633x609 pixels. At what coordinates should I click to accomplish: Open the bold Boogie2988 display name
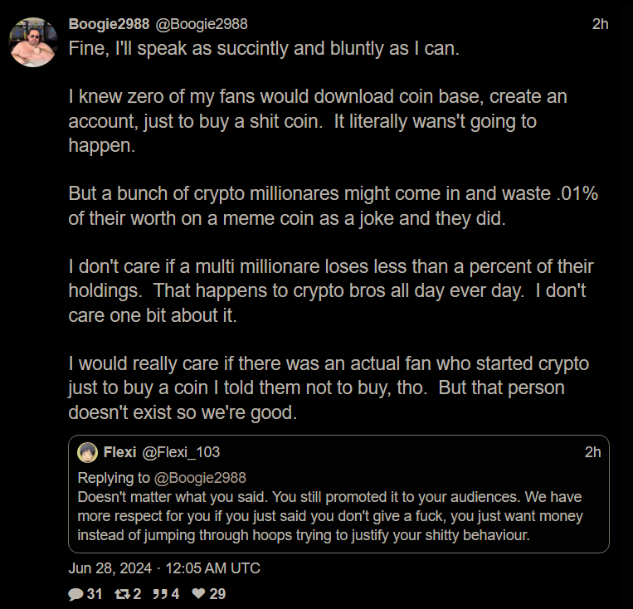tap(108, 24)
